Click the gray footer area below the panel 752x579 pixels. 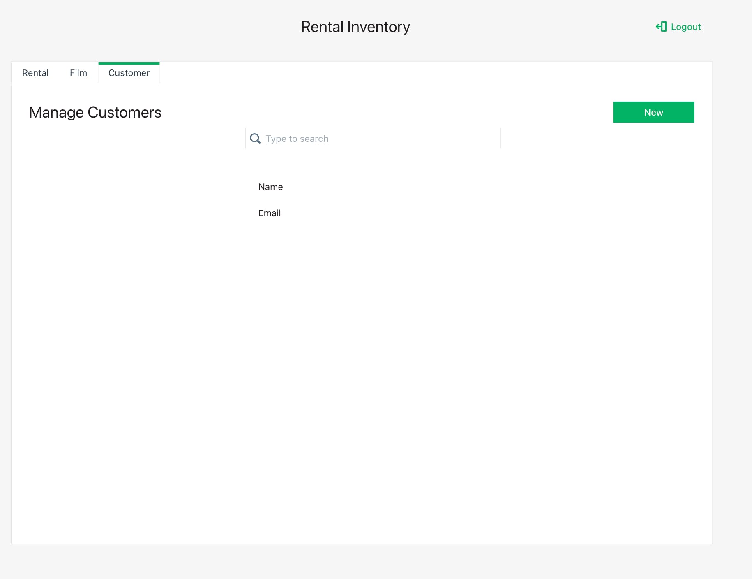point(362,562)
